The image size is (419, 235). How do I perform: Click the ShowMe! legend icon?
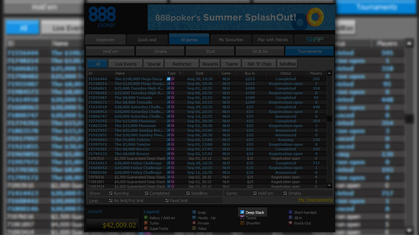(242, 223)
